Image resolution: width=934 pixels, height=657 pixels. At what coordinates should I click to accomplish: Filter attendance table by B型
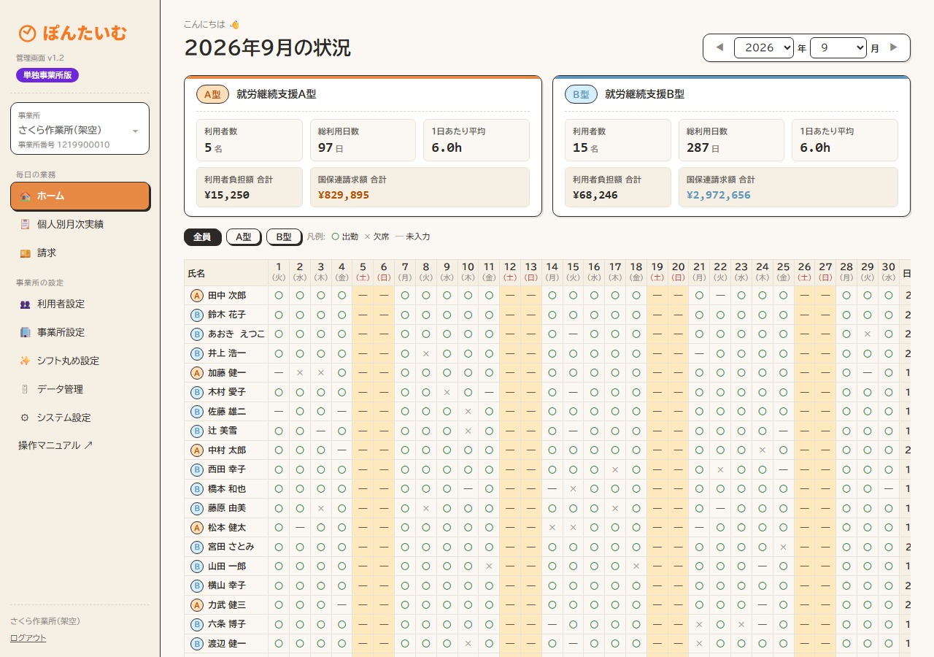(x=284, y=237)
